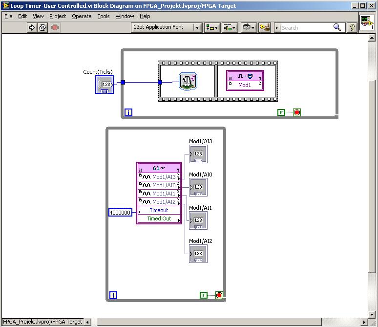Viewport: 378px width, 327px height.
Task: Click the flat sequence loop tunnel square
Action: [123, 82]
